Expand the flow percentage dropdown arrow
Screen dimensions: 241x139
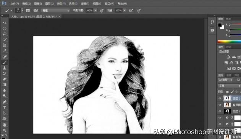coord(125,10)
